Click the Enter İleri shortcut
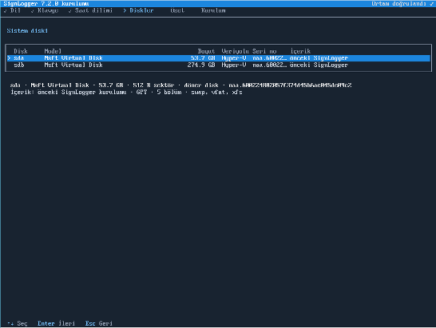Viewport: 436px width, 328px height. point(56,323)
